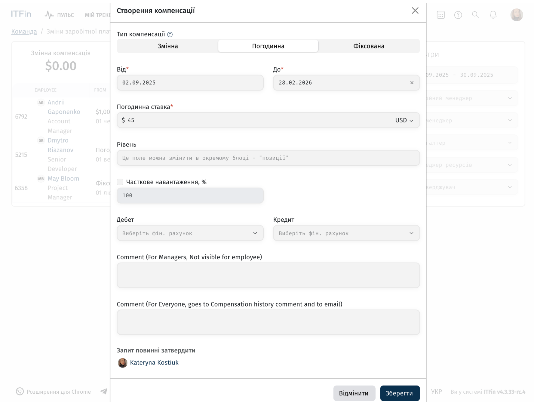The height and width of the screenshot is (406, 534).
Task: Clear the До date value
Action: coord(412,83)
